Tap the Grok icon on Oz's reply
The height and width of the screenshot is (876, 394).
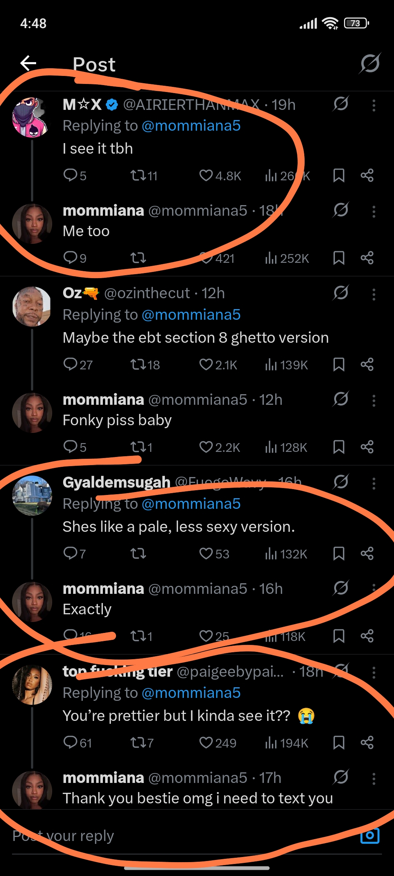[x=341, y=293]
